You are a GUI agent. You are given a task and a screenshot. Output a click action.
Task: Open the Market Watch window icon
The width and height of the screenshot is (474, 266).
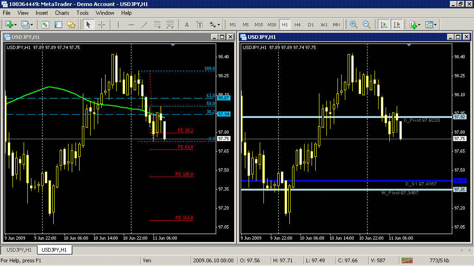(45, 25)
